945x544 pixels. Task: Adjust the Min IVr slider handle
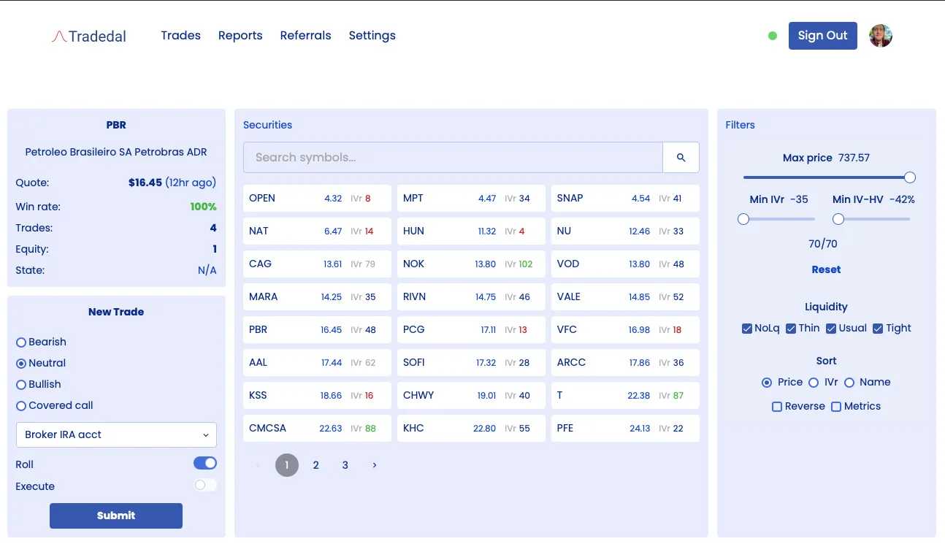coord(743,219)
